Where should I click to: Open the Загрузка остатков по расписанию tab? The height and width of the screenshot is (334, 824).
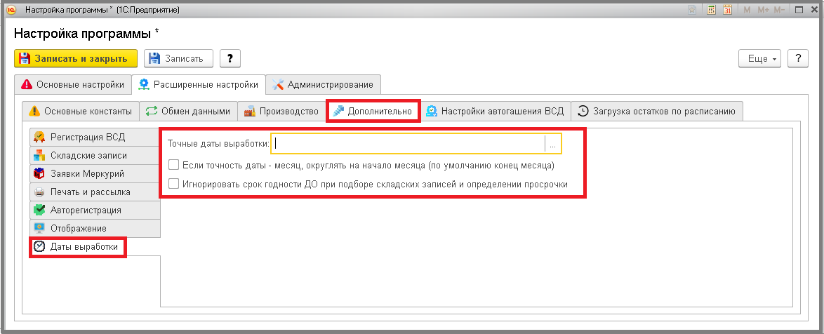coord(656,112)
